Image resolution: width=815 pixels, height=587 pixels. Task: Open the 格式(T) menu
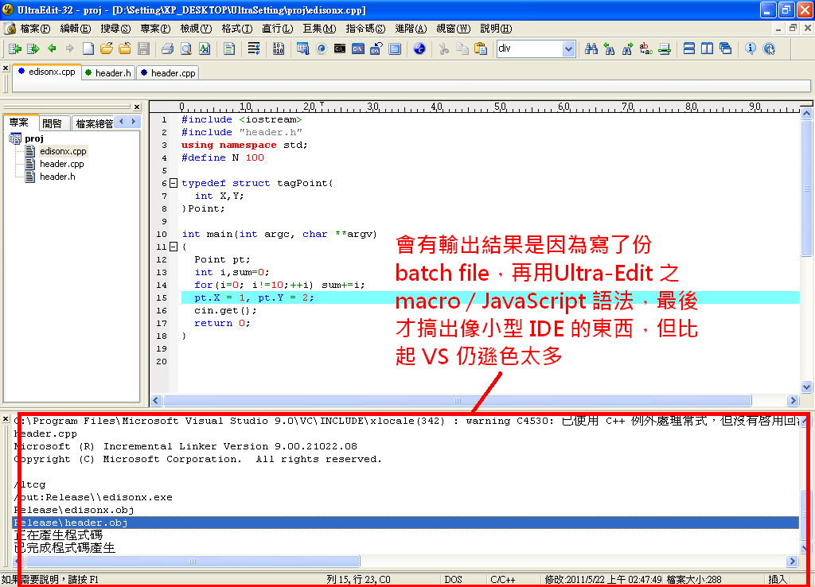236,29
